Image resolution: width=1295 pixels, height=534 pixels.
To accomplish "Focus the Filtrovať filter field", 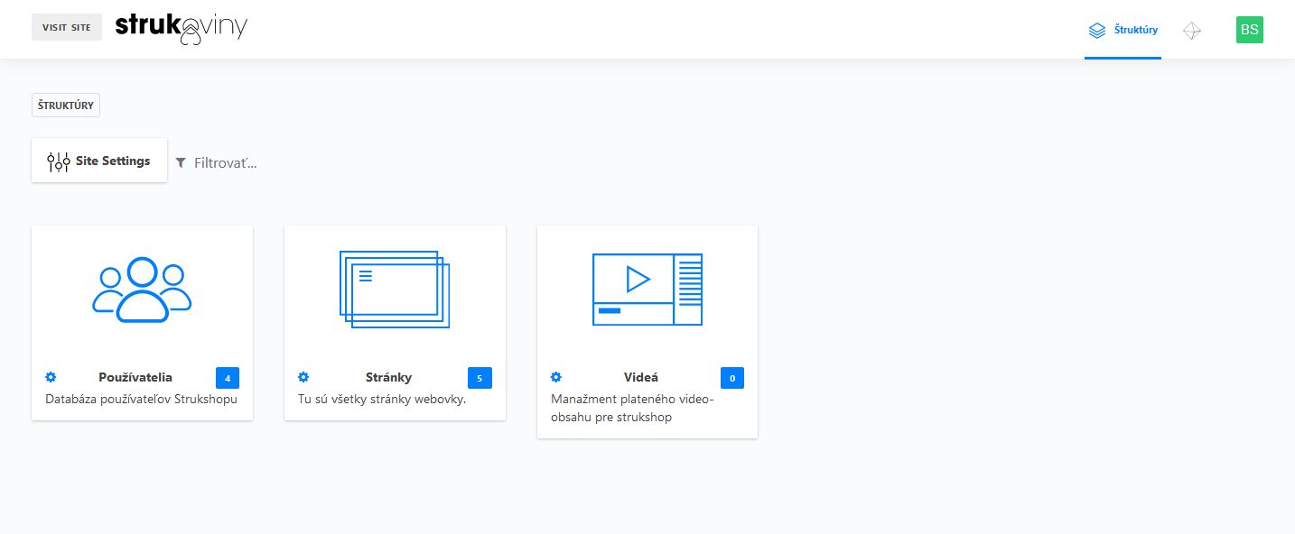I will [x=226, y=163].
